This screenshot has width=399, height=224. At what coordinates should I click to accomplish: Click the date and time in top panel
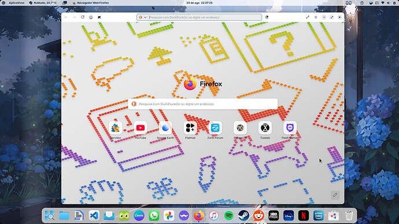click(x=199, y=3)
